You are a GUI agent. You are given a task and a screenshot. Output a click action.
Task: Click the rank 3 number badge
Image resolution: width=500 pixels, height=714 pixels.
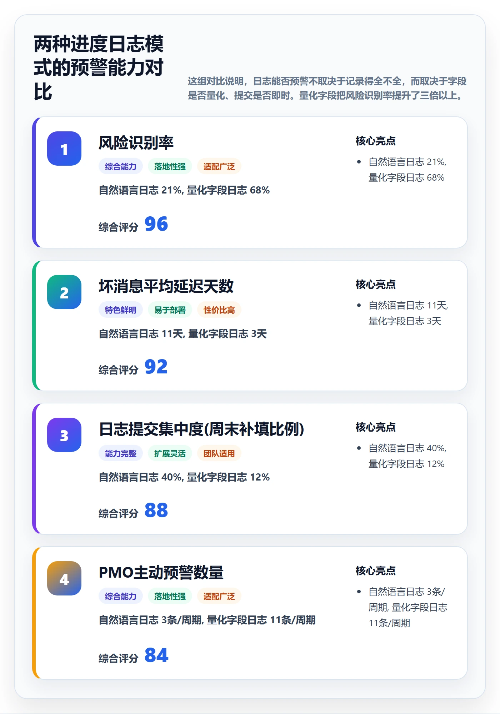point(64,435)
